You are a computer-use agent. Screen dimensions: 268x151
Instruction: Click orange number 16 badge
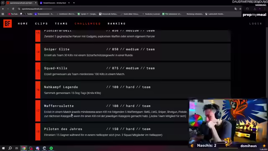38,90
